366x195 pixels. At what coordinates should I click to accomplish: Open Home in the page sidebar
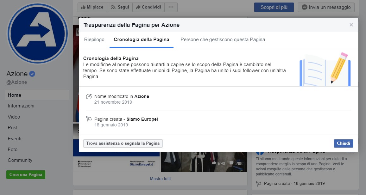pyautogui.click(x=37, y=95)
